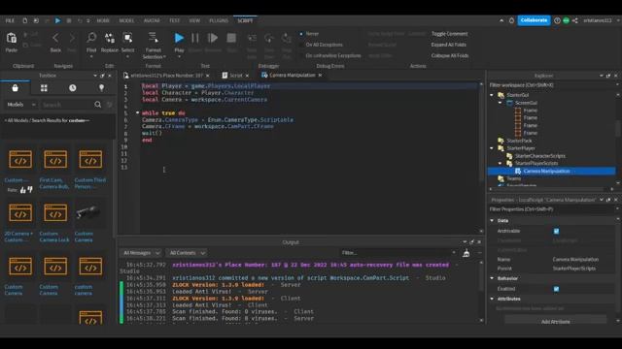The width and height of the screenshot is (622, 349).
Task: Open the Toolbox Creations lightbulb tab
Action: tap(101, 88)
